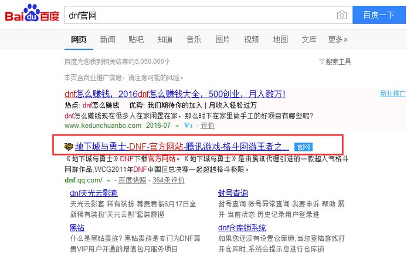Open the 更多» category menu

pos(338,39)
